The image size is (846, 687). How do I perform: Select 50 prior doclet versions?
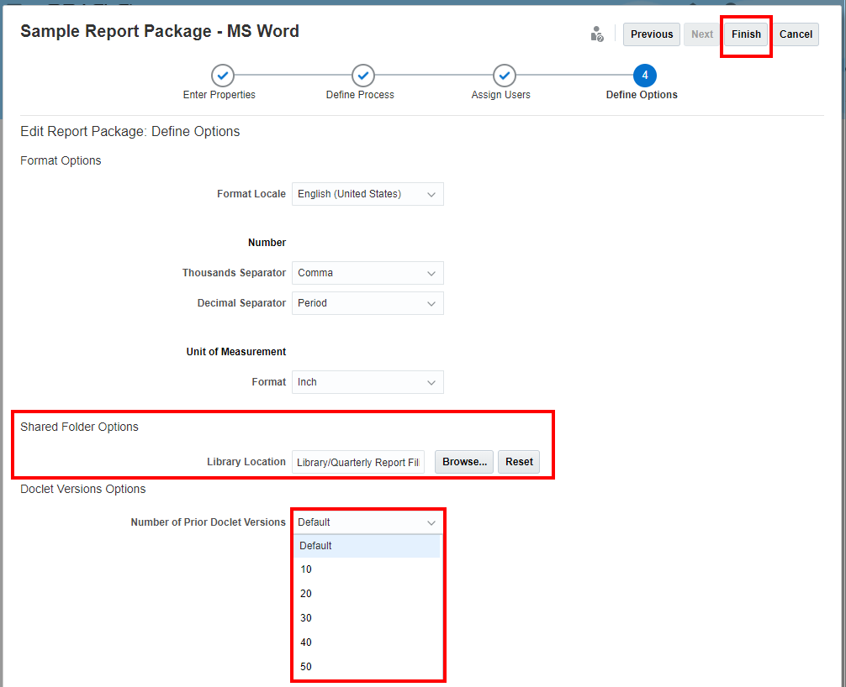pyautogui.click(x=367, y=667)
